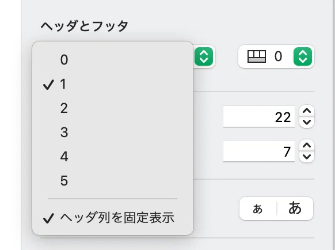The height and width of the screenshot is (250, 335).
Task: Increase the value 7 with up arrow
Action: 307,145
